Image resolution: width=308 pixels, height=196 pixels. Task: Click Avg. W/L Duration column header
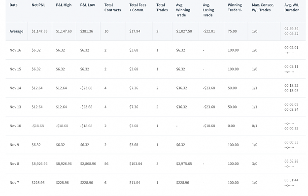(292, 7)
